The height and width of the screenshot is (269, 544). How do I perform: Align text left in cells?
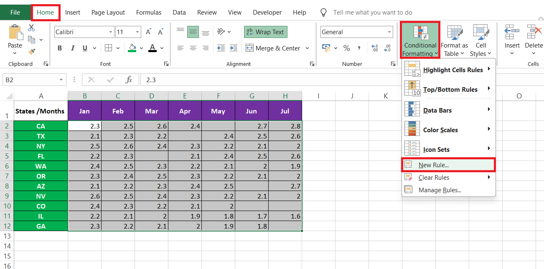(180, 48)
